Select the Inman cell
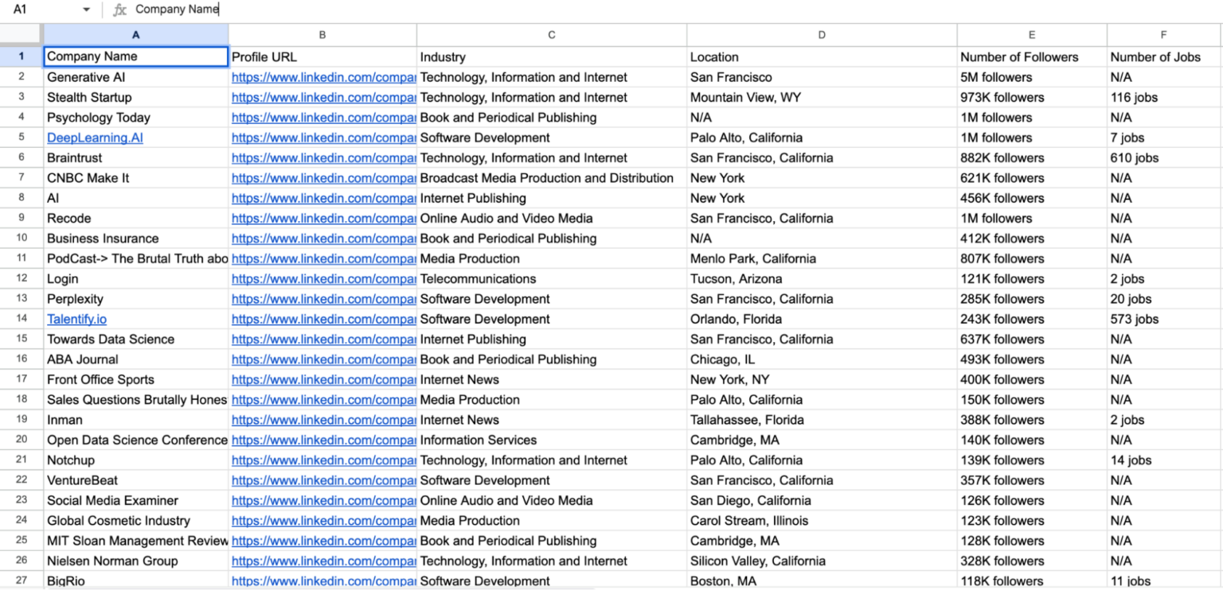Image resolution: width=1223 pixels, height=590 pixels. pos(136,420)
